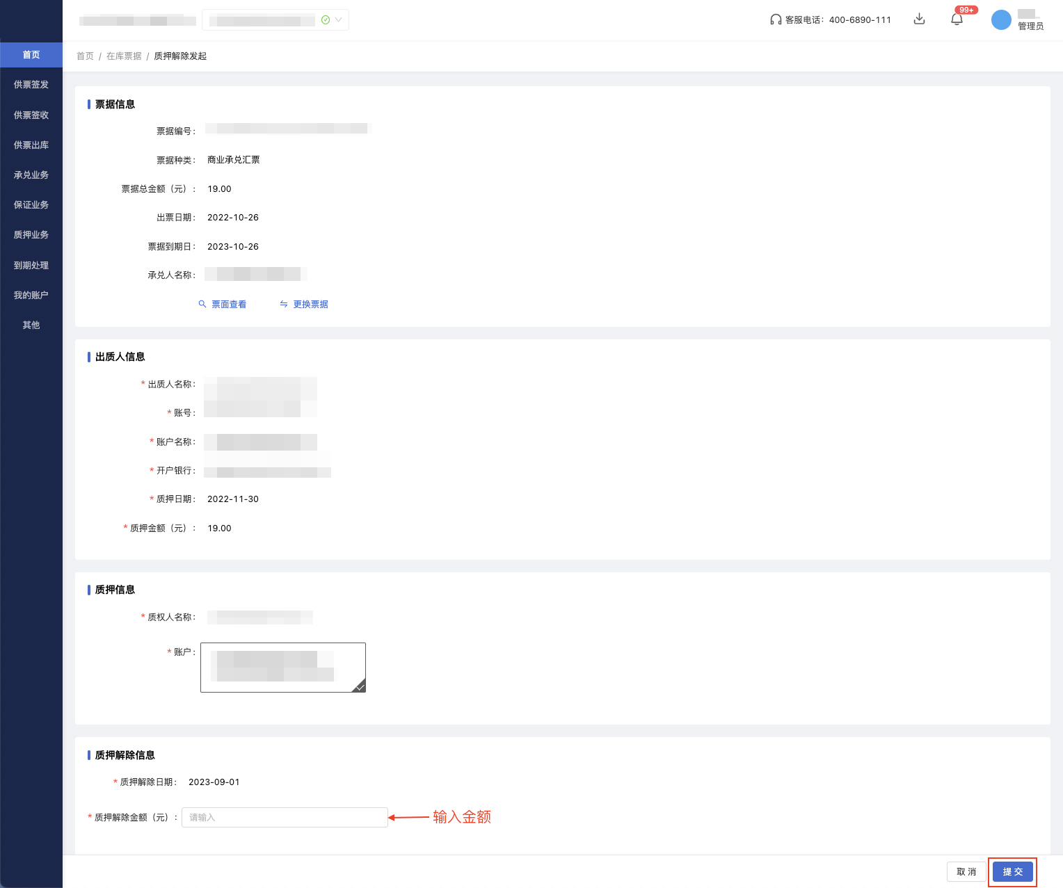Click the green verified checkmark icon
The width and height of the screenshot is (1063, 888).
click(326, 20)
